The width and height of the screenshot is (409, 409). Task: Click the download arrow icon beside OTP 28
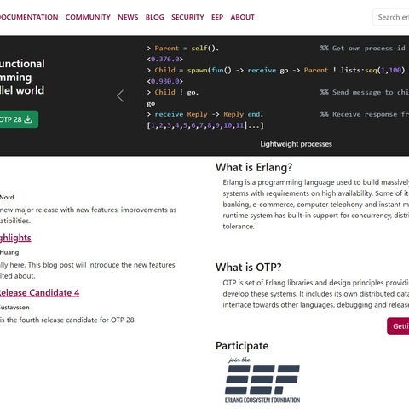(28, 119)
